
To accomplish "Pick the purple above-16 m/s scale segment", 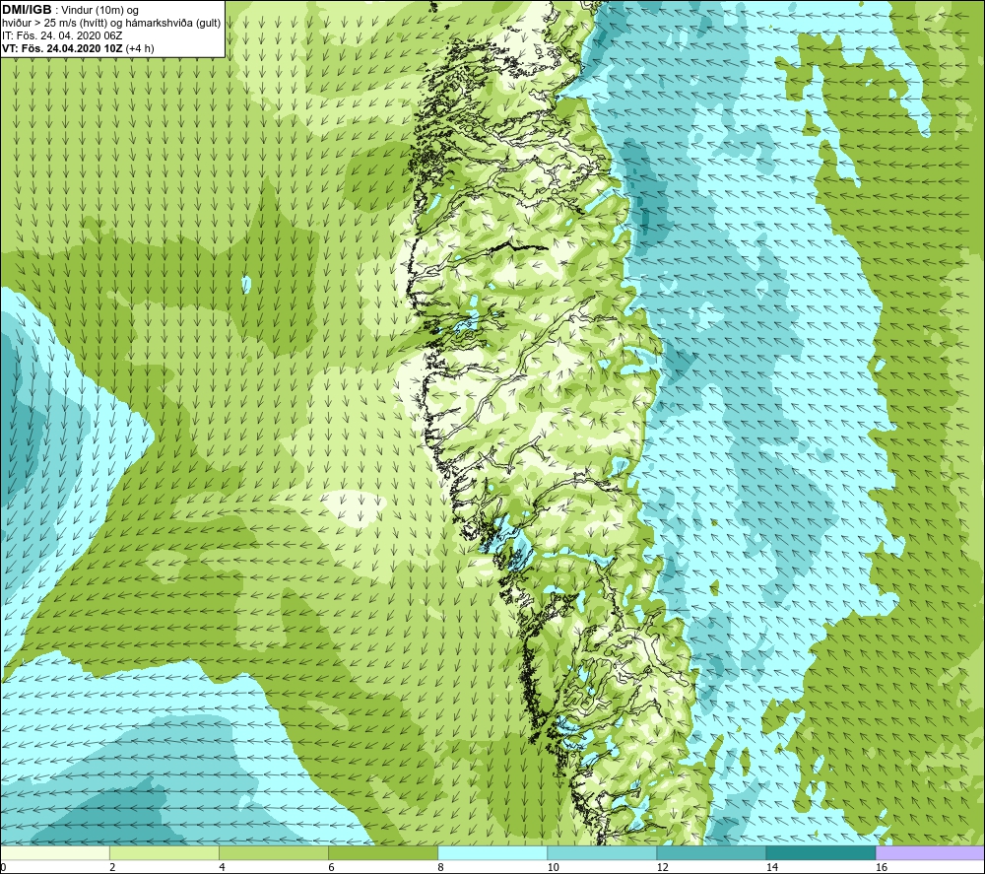I will [x=930, y=852].
